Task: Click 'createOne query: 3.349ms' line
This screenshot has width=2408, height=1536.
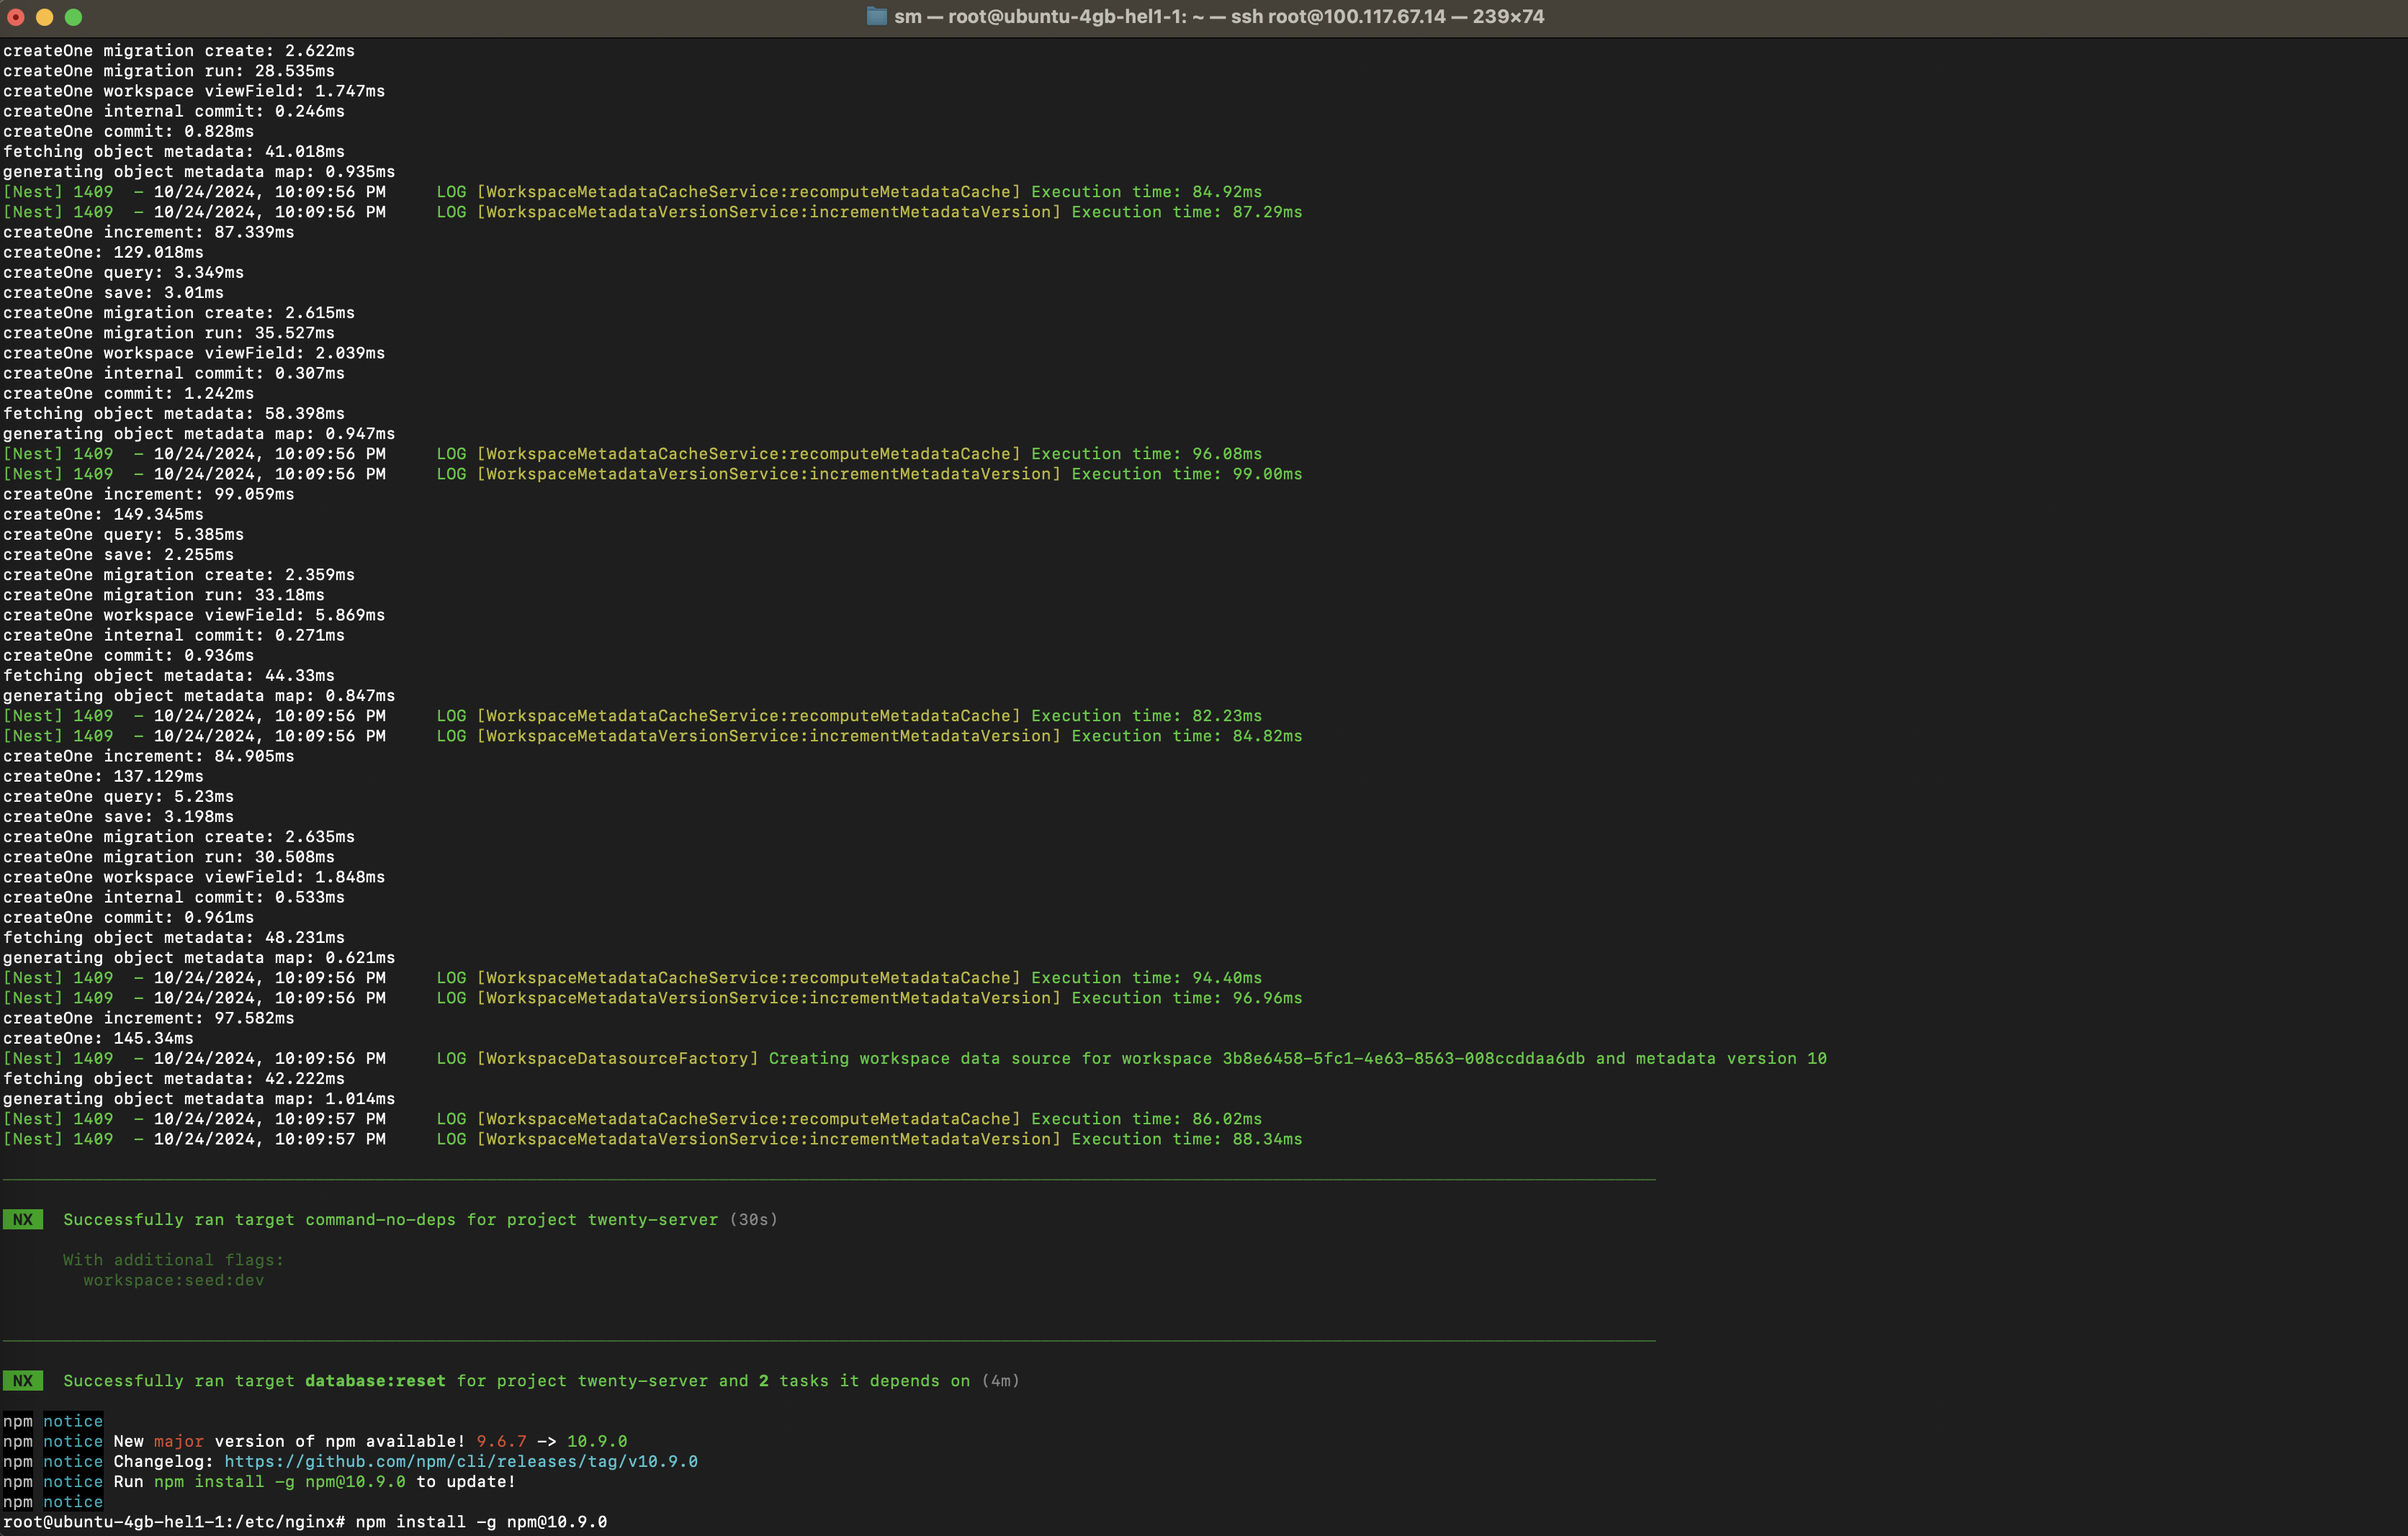Action: 123,272
